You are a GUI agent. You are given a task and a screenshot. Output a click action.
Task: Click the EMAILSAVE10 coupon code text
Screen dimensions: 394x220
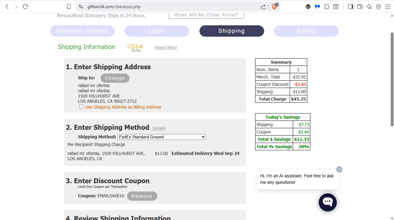(111, 196)
